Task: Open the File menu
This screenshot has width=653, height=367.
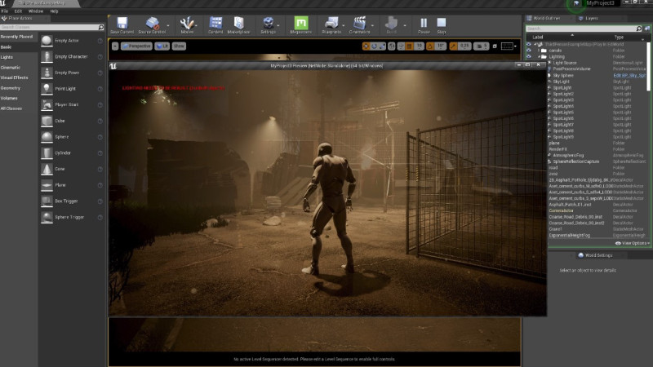Action: pos(5,11)
